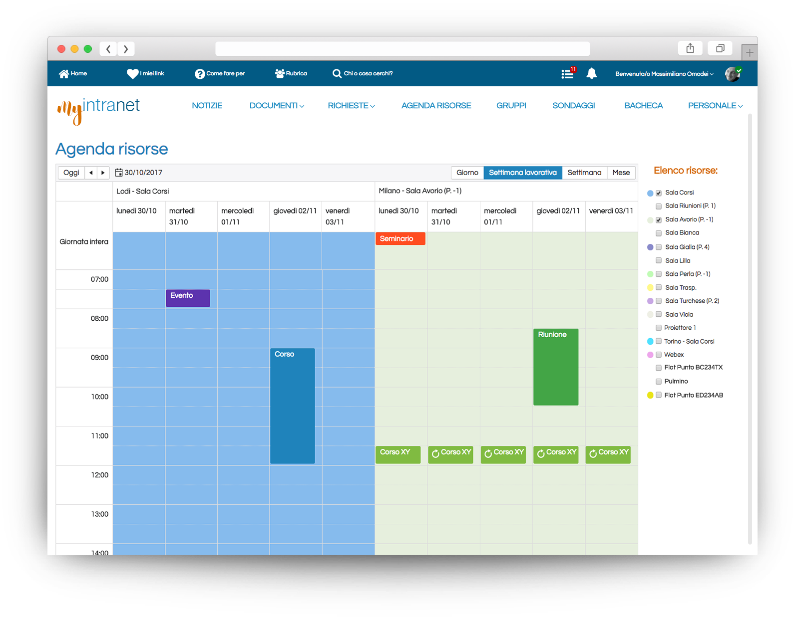Switch to the Mese calendar view

point(621,173)
